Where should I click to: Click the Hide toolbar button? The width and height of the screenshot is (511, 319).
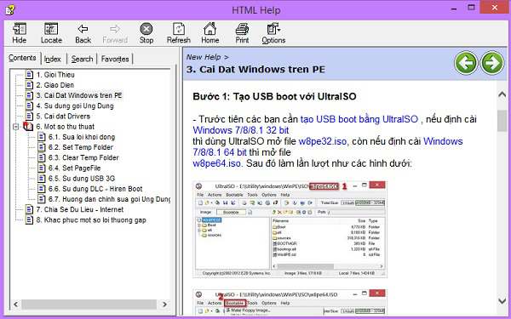(20, 33)
